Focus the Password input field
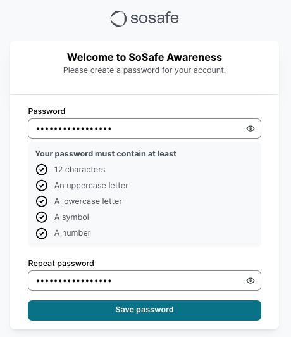The image size is (291, 337). (x=144, y=129)
